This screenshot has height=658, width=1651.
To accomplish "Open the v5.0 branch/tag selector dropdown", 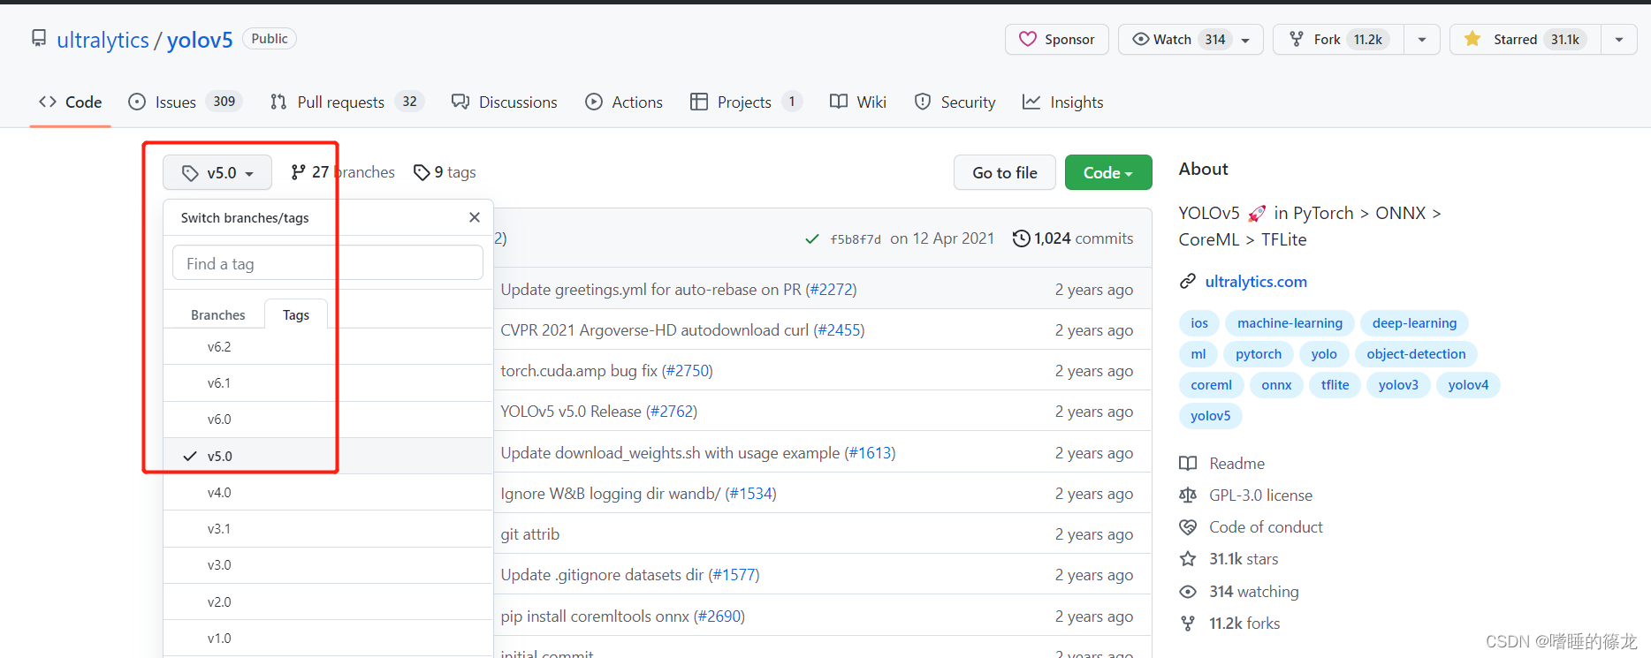I will tap(217, 173).
